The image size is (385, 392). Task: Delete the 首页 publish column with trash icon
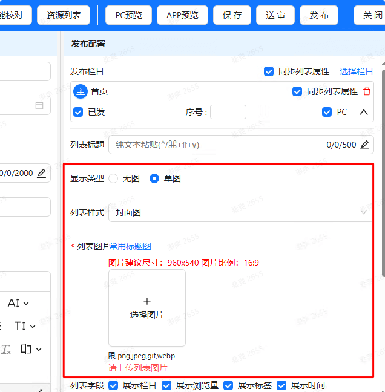pyautogui.click(x=367, y=92)
